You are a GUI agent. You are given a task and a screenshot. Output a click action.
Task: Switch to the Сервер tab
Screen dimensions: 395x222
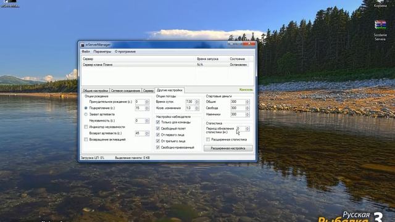148,91
